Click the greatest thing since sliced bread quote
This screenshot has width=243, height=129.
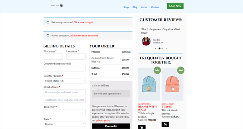(160, 31)
